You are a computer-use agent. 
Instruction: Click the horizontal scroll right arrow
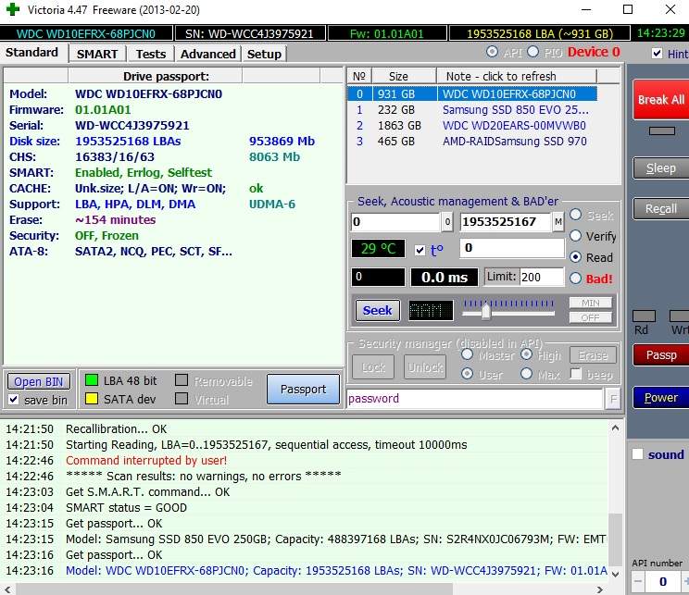[x=600, y=589]
